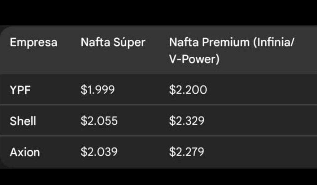
Task: Select YPF's Premium price $2.200
Action: click(188, 90)
